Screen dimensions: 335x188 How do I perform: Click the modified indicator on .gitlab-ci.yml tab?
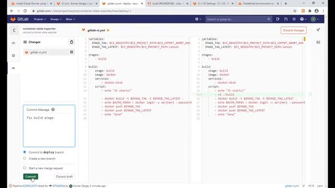pyautogui.click(x=108, y=30)
